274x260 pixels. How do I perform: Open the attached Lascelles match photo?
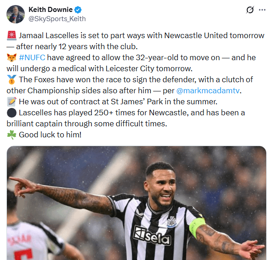coord(137,203)
